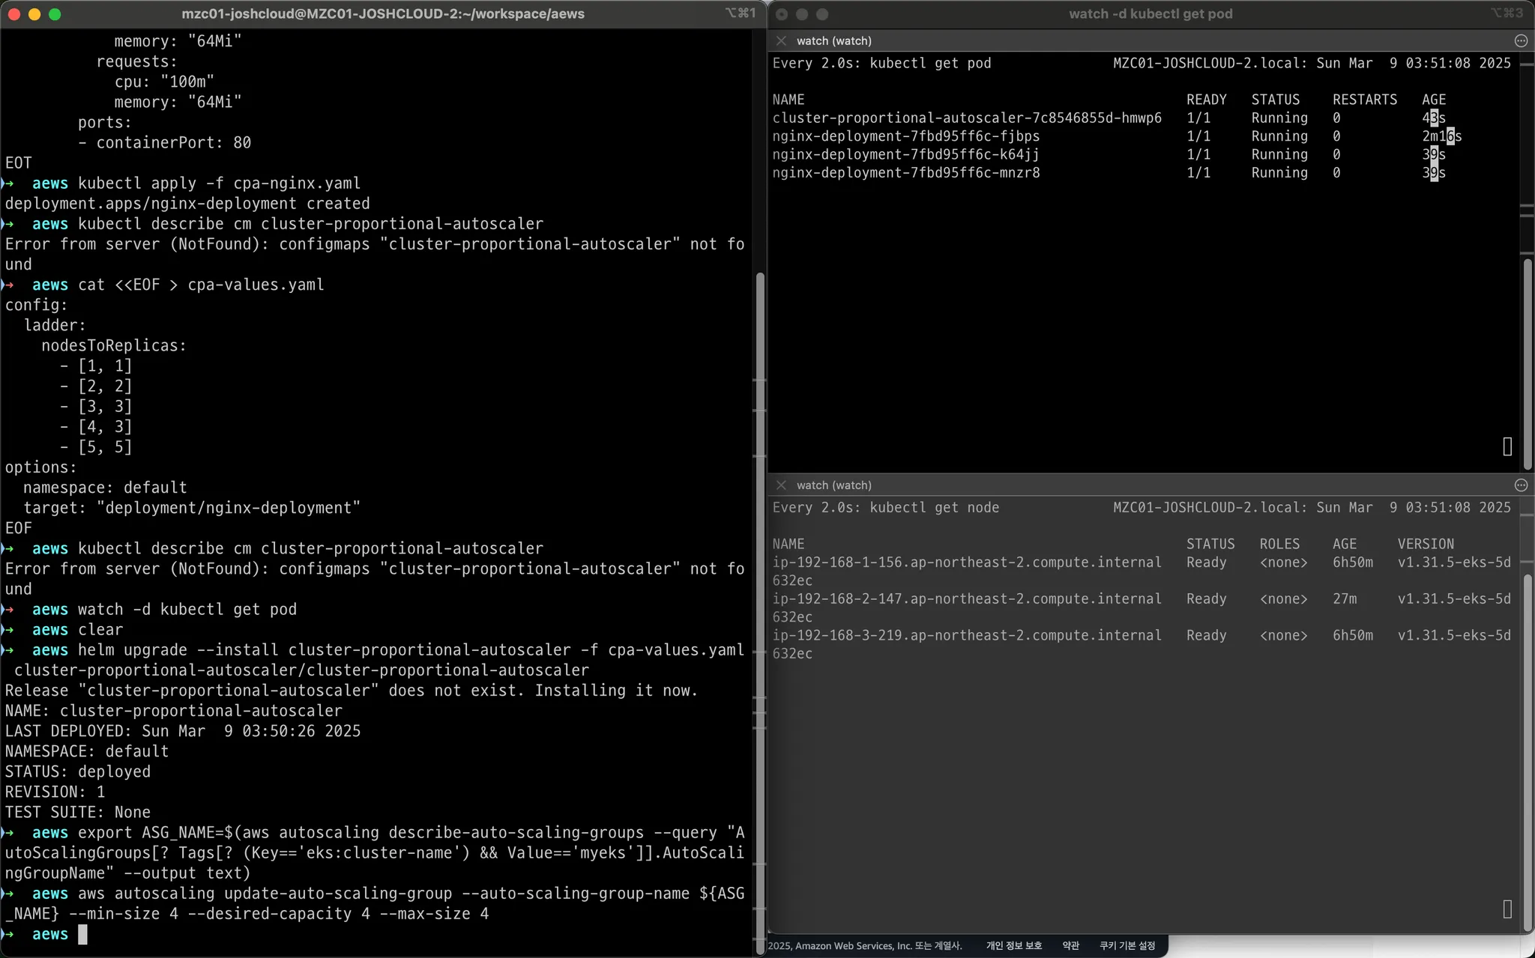Close the top watch pane with X

point(781,40)
